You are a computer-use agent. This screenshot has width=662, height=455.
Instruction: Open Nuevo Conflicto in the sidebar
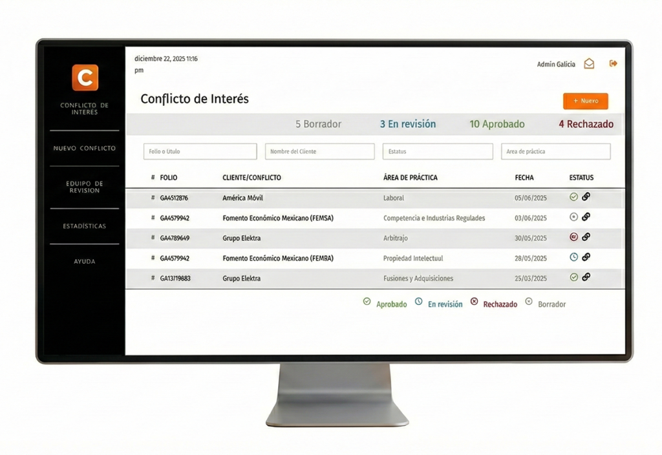(x=85, y=149)
